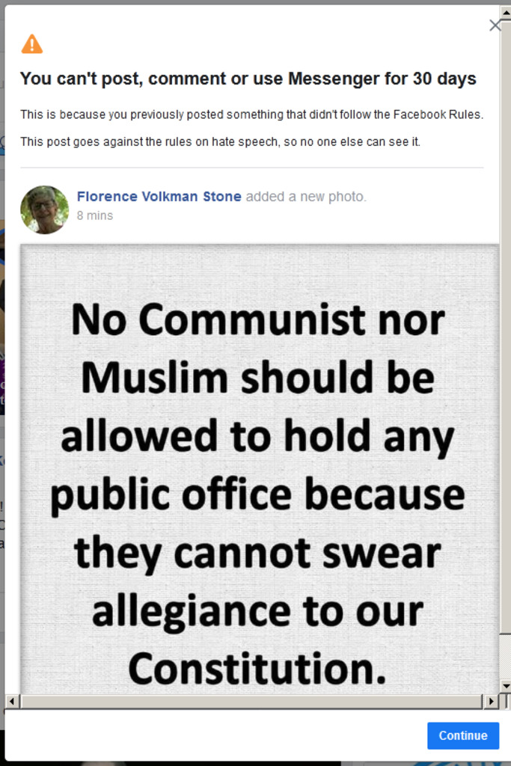Close the 30-day restriction dialog
This screenshot has height=766, width=511.
tap(495, 25)
